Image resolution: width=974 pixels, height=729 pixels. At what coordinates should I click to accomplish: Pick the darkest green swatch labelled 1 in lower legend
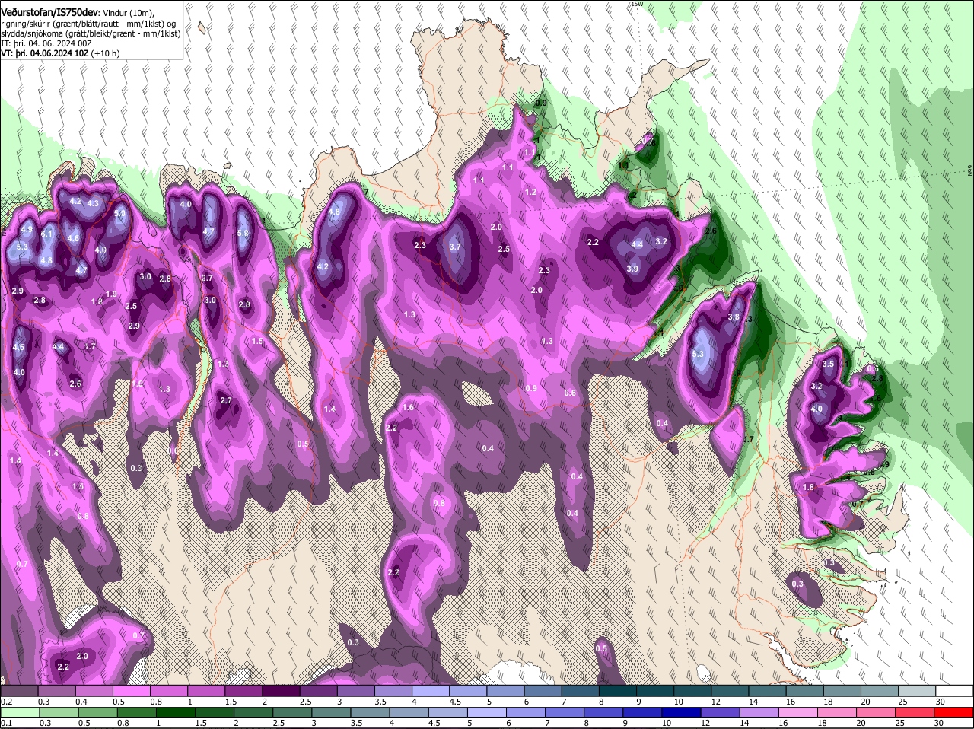[x=177, y=711]
